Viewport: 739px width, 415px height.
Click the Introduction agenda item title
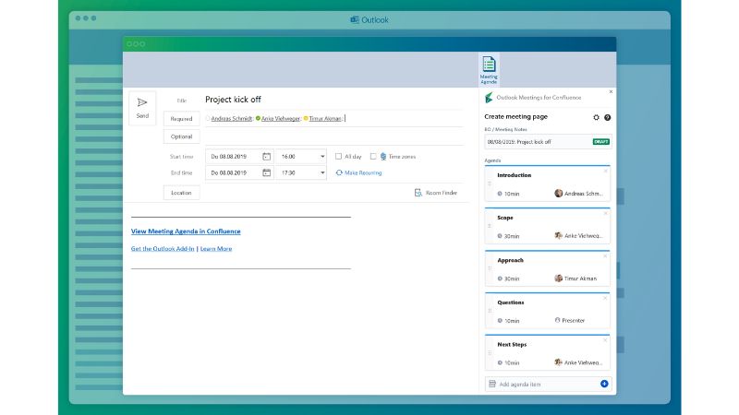click(x=515, y=175)
